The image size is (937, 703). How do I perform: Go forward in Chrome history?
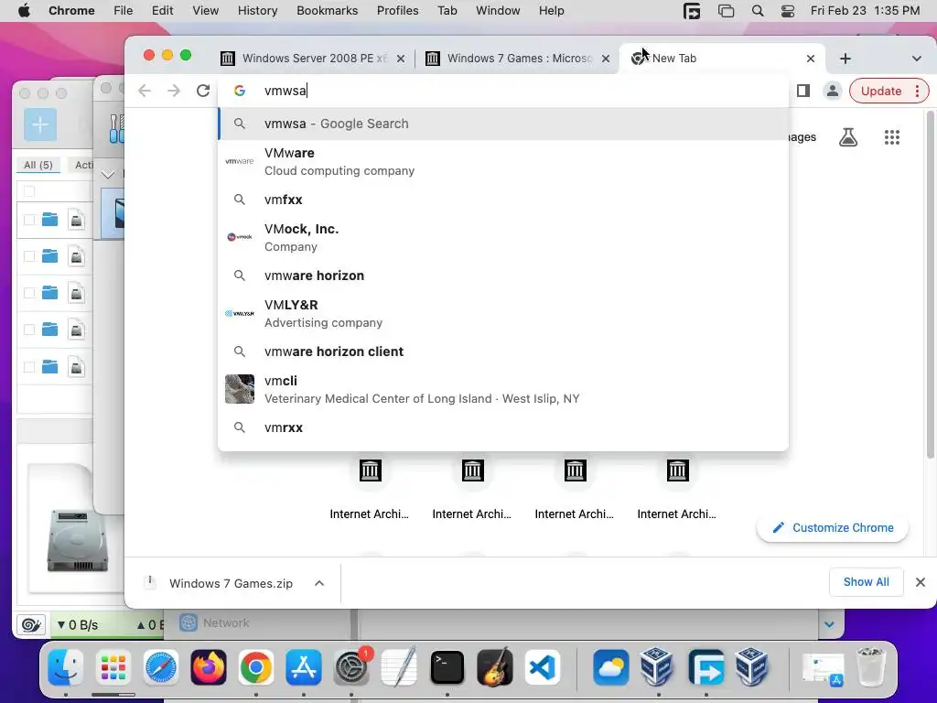tap(174, 91)
